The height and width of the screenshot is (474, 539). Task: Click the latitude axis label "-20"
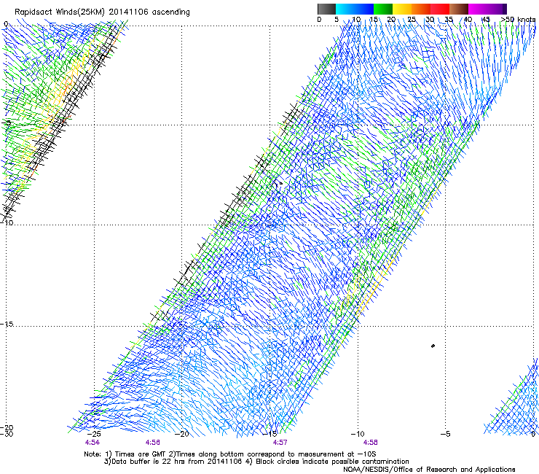[7, 427]
